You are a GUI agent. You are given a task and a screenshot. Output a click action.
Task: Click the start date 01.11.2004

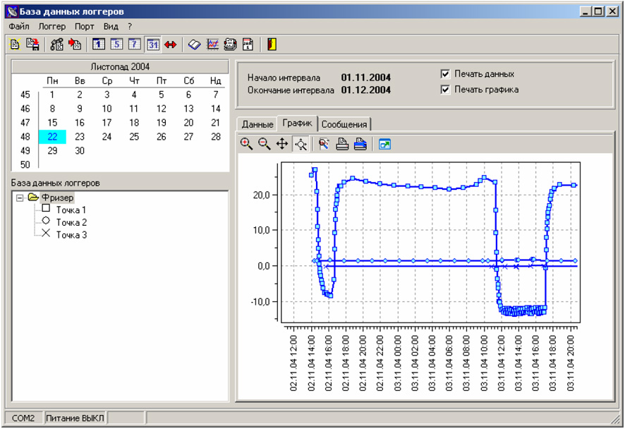tap(365, 78)
